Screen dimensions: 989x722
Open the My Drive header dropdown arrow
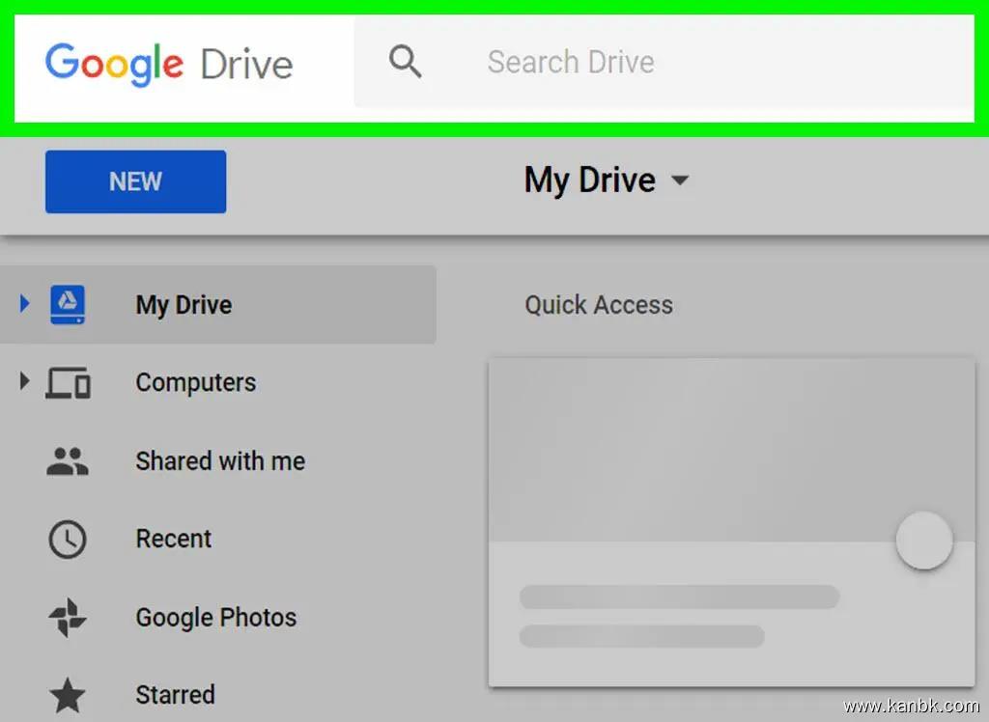tap(681, 180)
